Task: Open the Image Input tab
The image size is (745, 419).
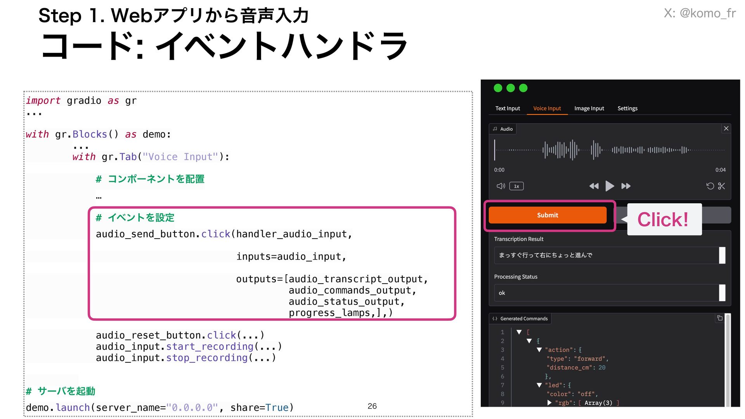Action: click(589, 109)
